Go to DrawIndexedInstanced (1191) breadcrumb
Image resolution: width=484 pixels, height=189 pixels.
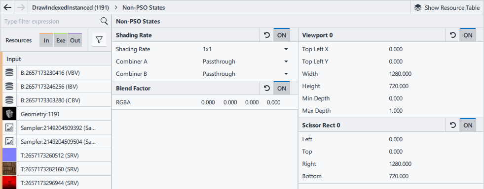[x=71, y=7]
